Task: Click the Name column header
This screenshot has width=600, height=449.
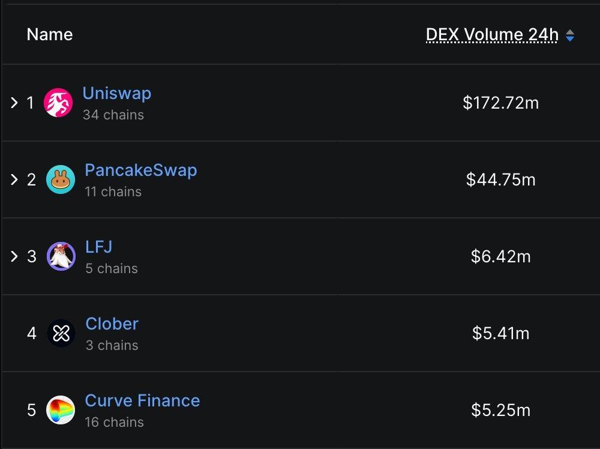Action: (x=50, y=34)
